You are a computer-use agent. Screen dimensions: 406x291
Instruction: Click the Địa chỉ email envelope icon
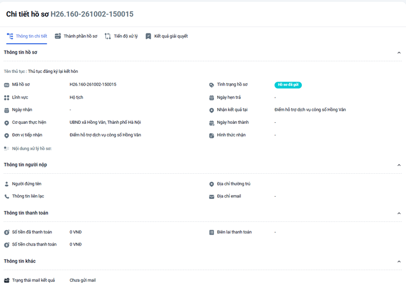point(212,197)
